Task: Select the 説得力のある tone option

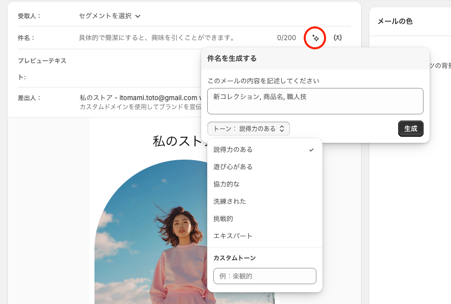Action: click(x=265, y=149)
